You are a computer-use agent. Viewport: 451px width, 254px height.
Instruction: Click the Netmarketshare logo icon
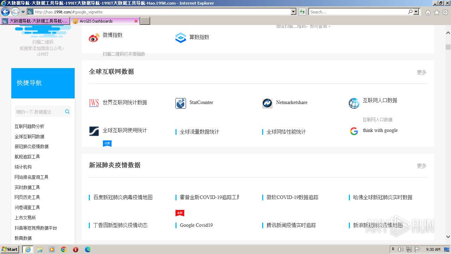pos(267,103)
